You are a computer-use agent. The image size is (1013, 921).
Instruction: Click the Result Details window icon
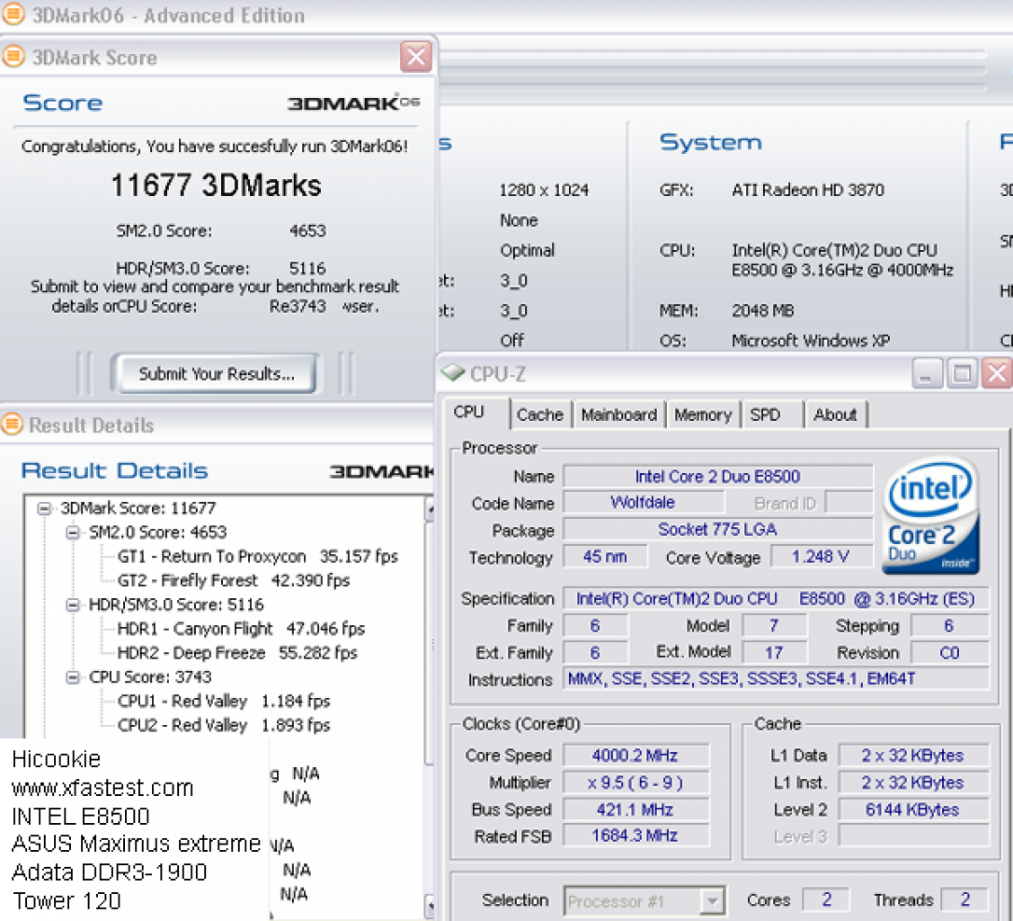pos(11,425)
